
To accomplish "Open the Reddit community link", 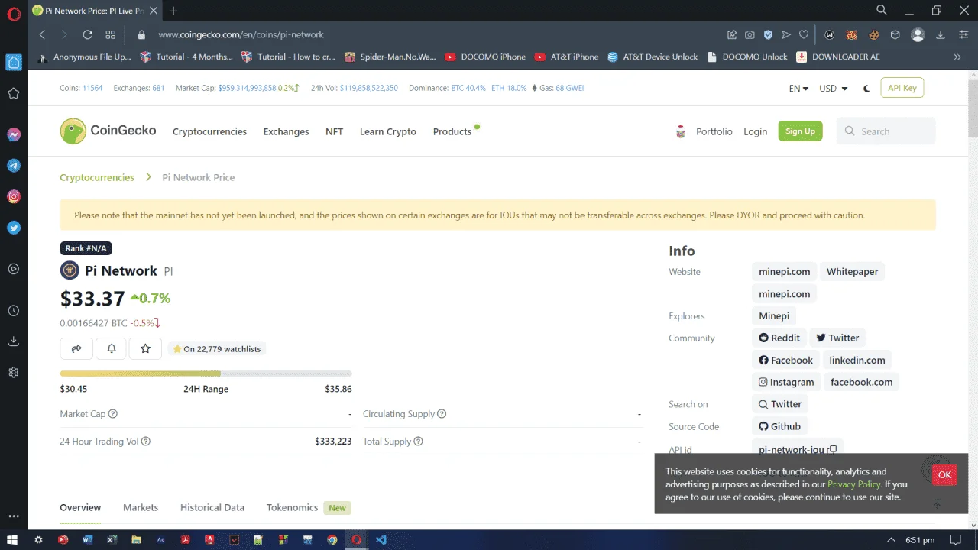I will pos(779,338).
